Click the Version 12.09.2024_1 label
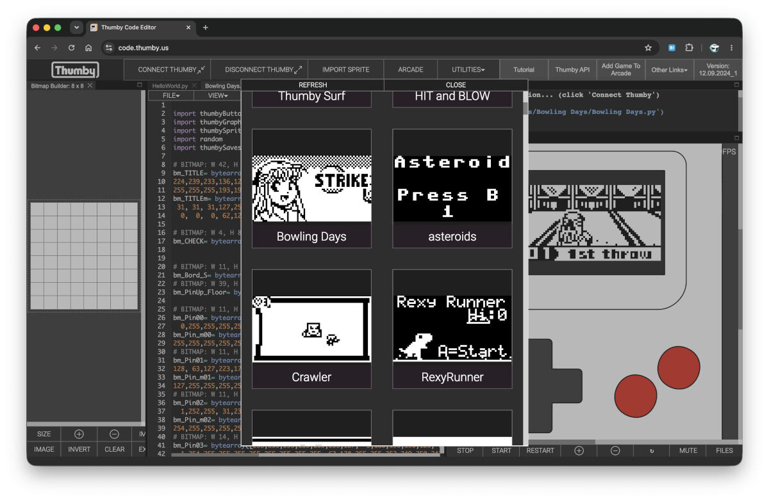 718,70
